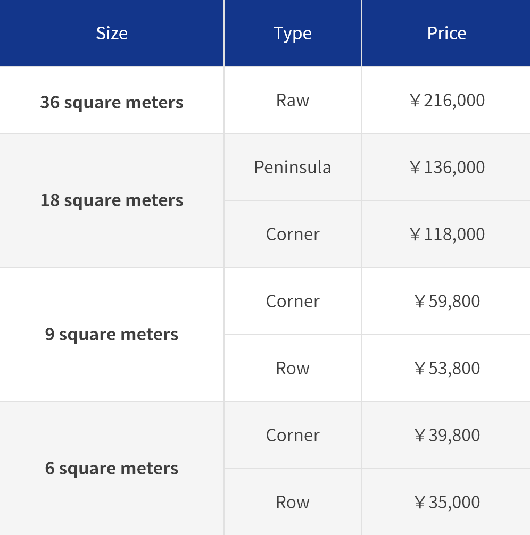Select Corner under 9 square meters
The width and height of the screenshot is (530, 535).
point(293,302)
